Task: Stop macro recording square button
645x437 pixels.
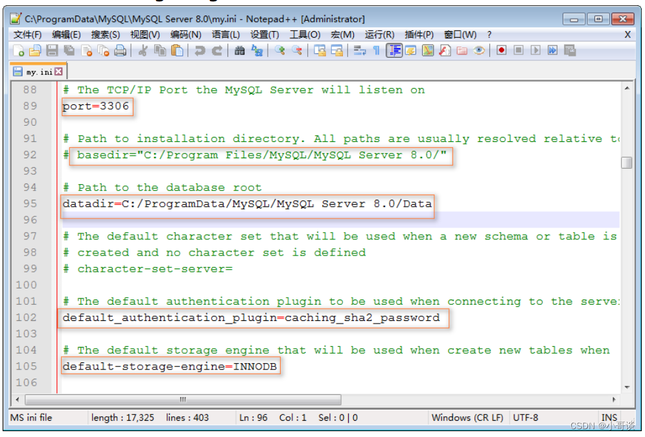Action: tap(519, 50)
